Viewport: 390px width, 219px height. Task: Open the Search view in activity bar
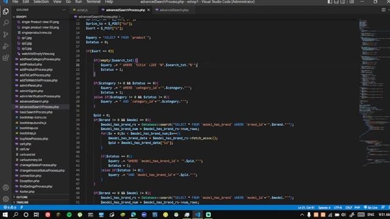tap(5, 23)
